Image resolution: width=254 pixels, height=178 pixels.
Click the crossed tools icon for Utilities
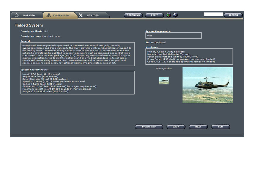click(81, 15)
